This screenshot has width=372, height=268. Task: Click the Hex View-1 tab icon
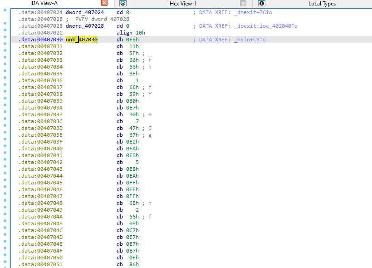click(123, 3)
